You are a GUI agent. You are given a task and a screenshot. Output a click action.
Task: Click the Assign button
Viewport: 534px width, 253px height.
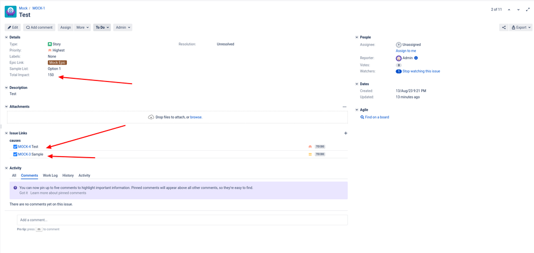point(66,28)
